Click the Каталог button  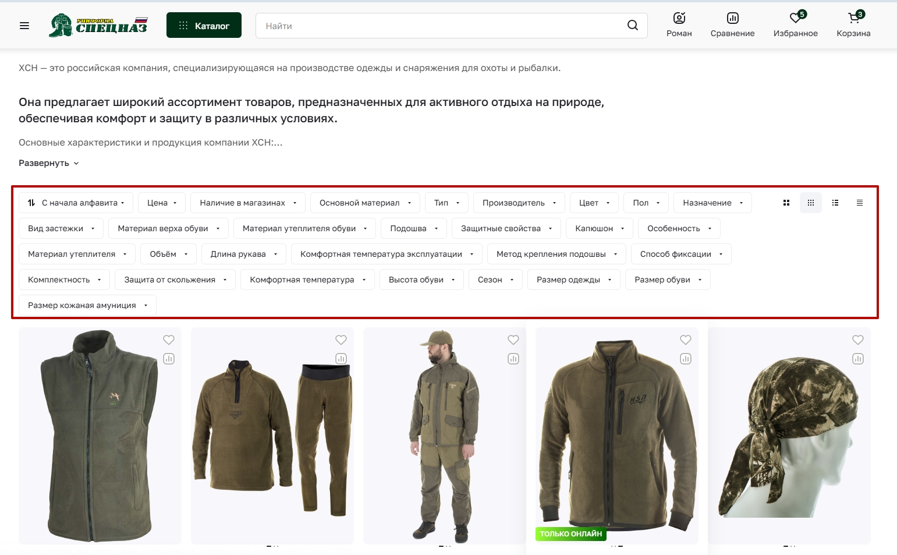[x=204, y=26]
